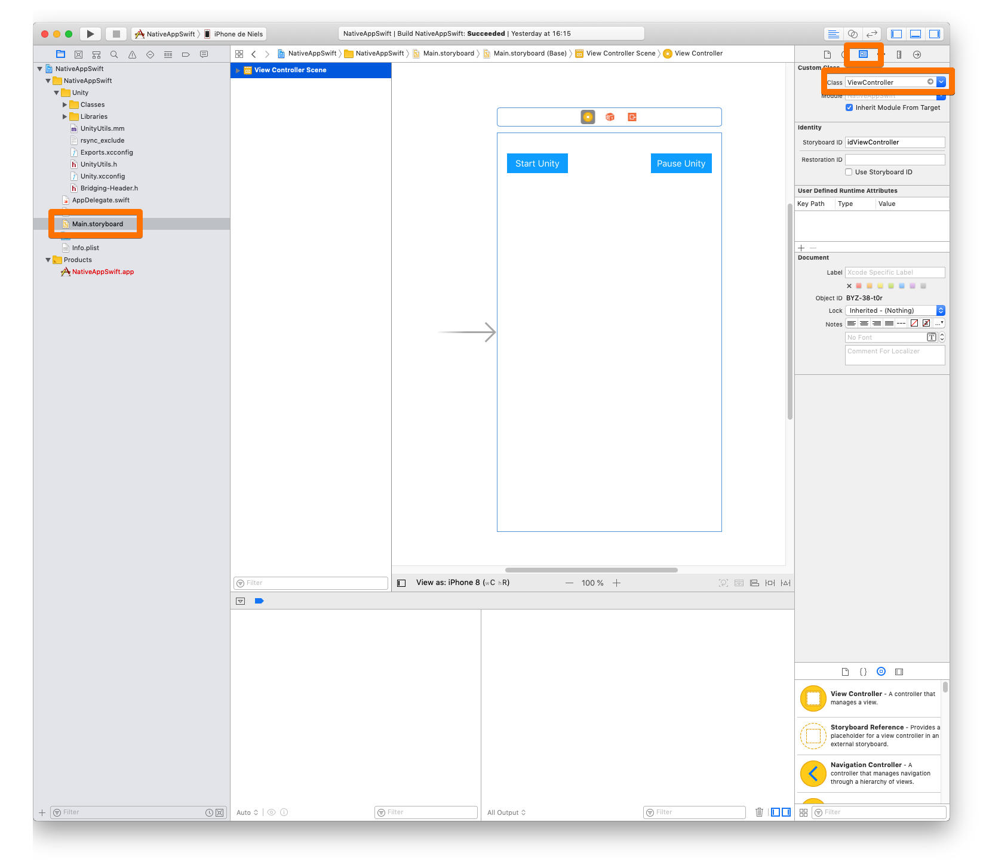Viewport: 983px width, 865px height.
Task: Toggle the document outline sidebar
Action: coord(401,583)
